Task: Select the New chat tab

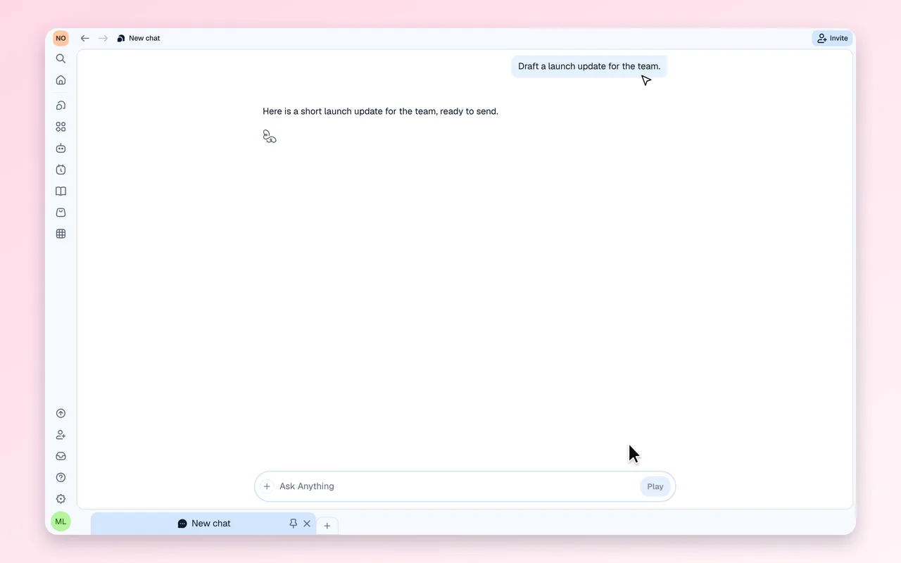Action: pyautogui.click(x=203, y=524)
